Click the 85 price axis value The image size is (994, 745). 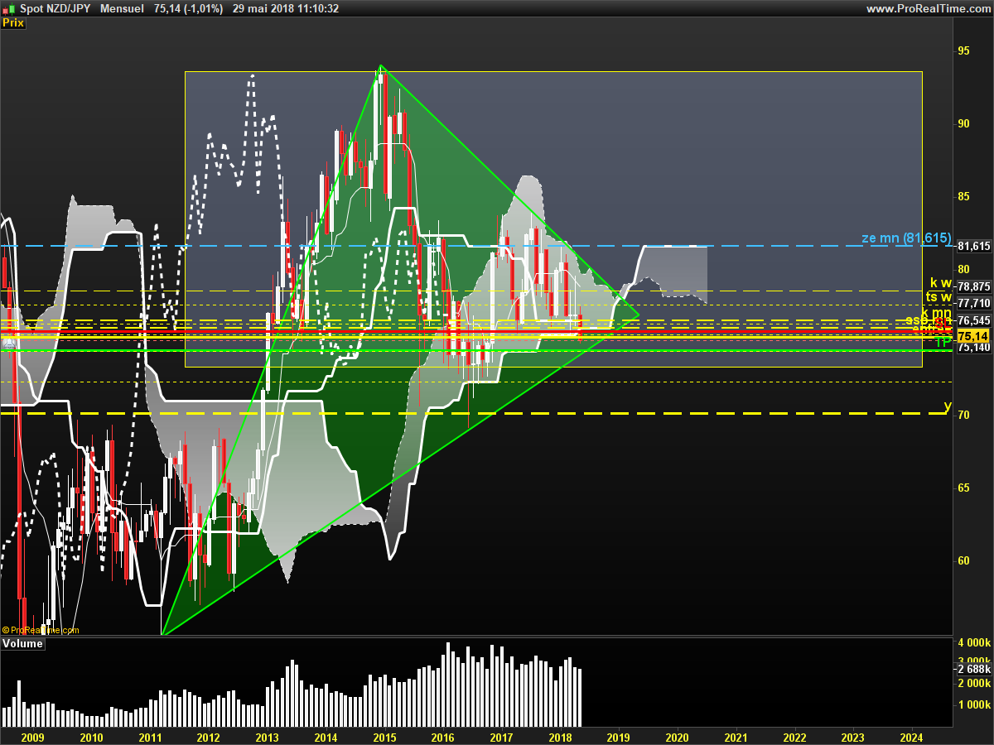point(963,196)
